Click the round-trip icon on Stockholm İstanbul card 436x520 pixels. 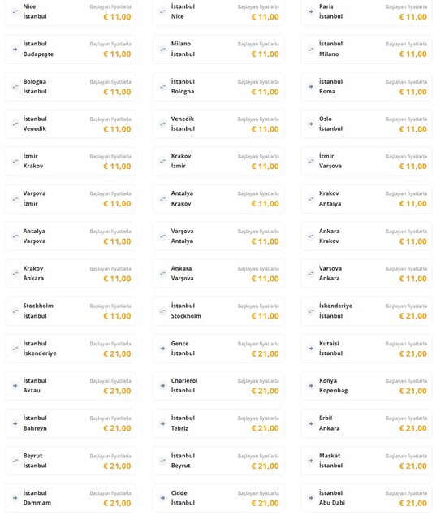pyautogui.click(x=15, y=310)
